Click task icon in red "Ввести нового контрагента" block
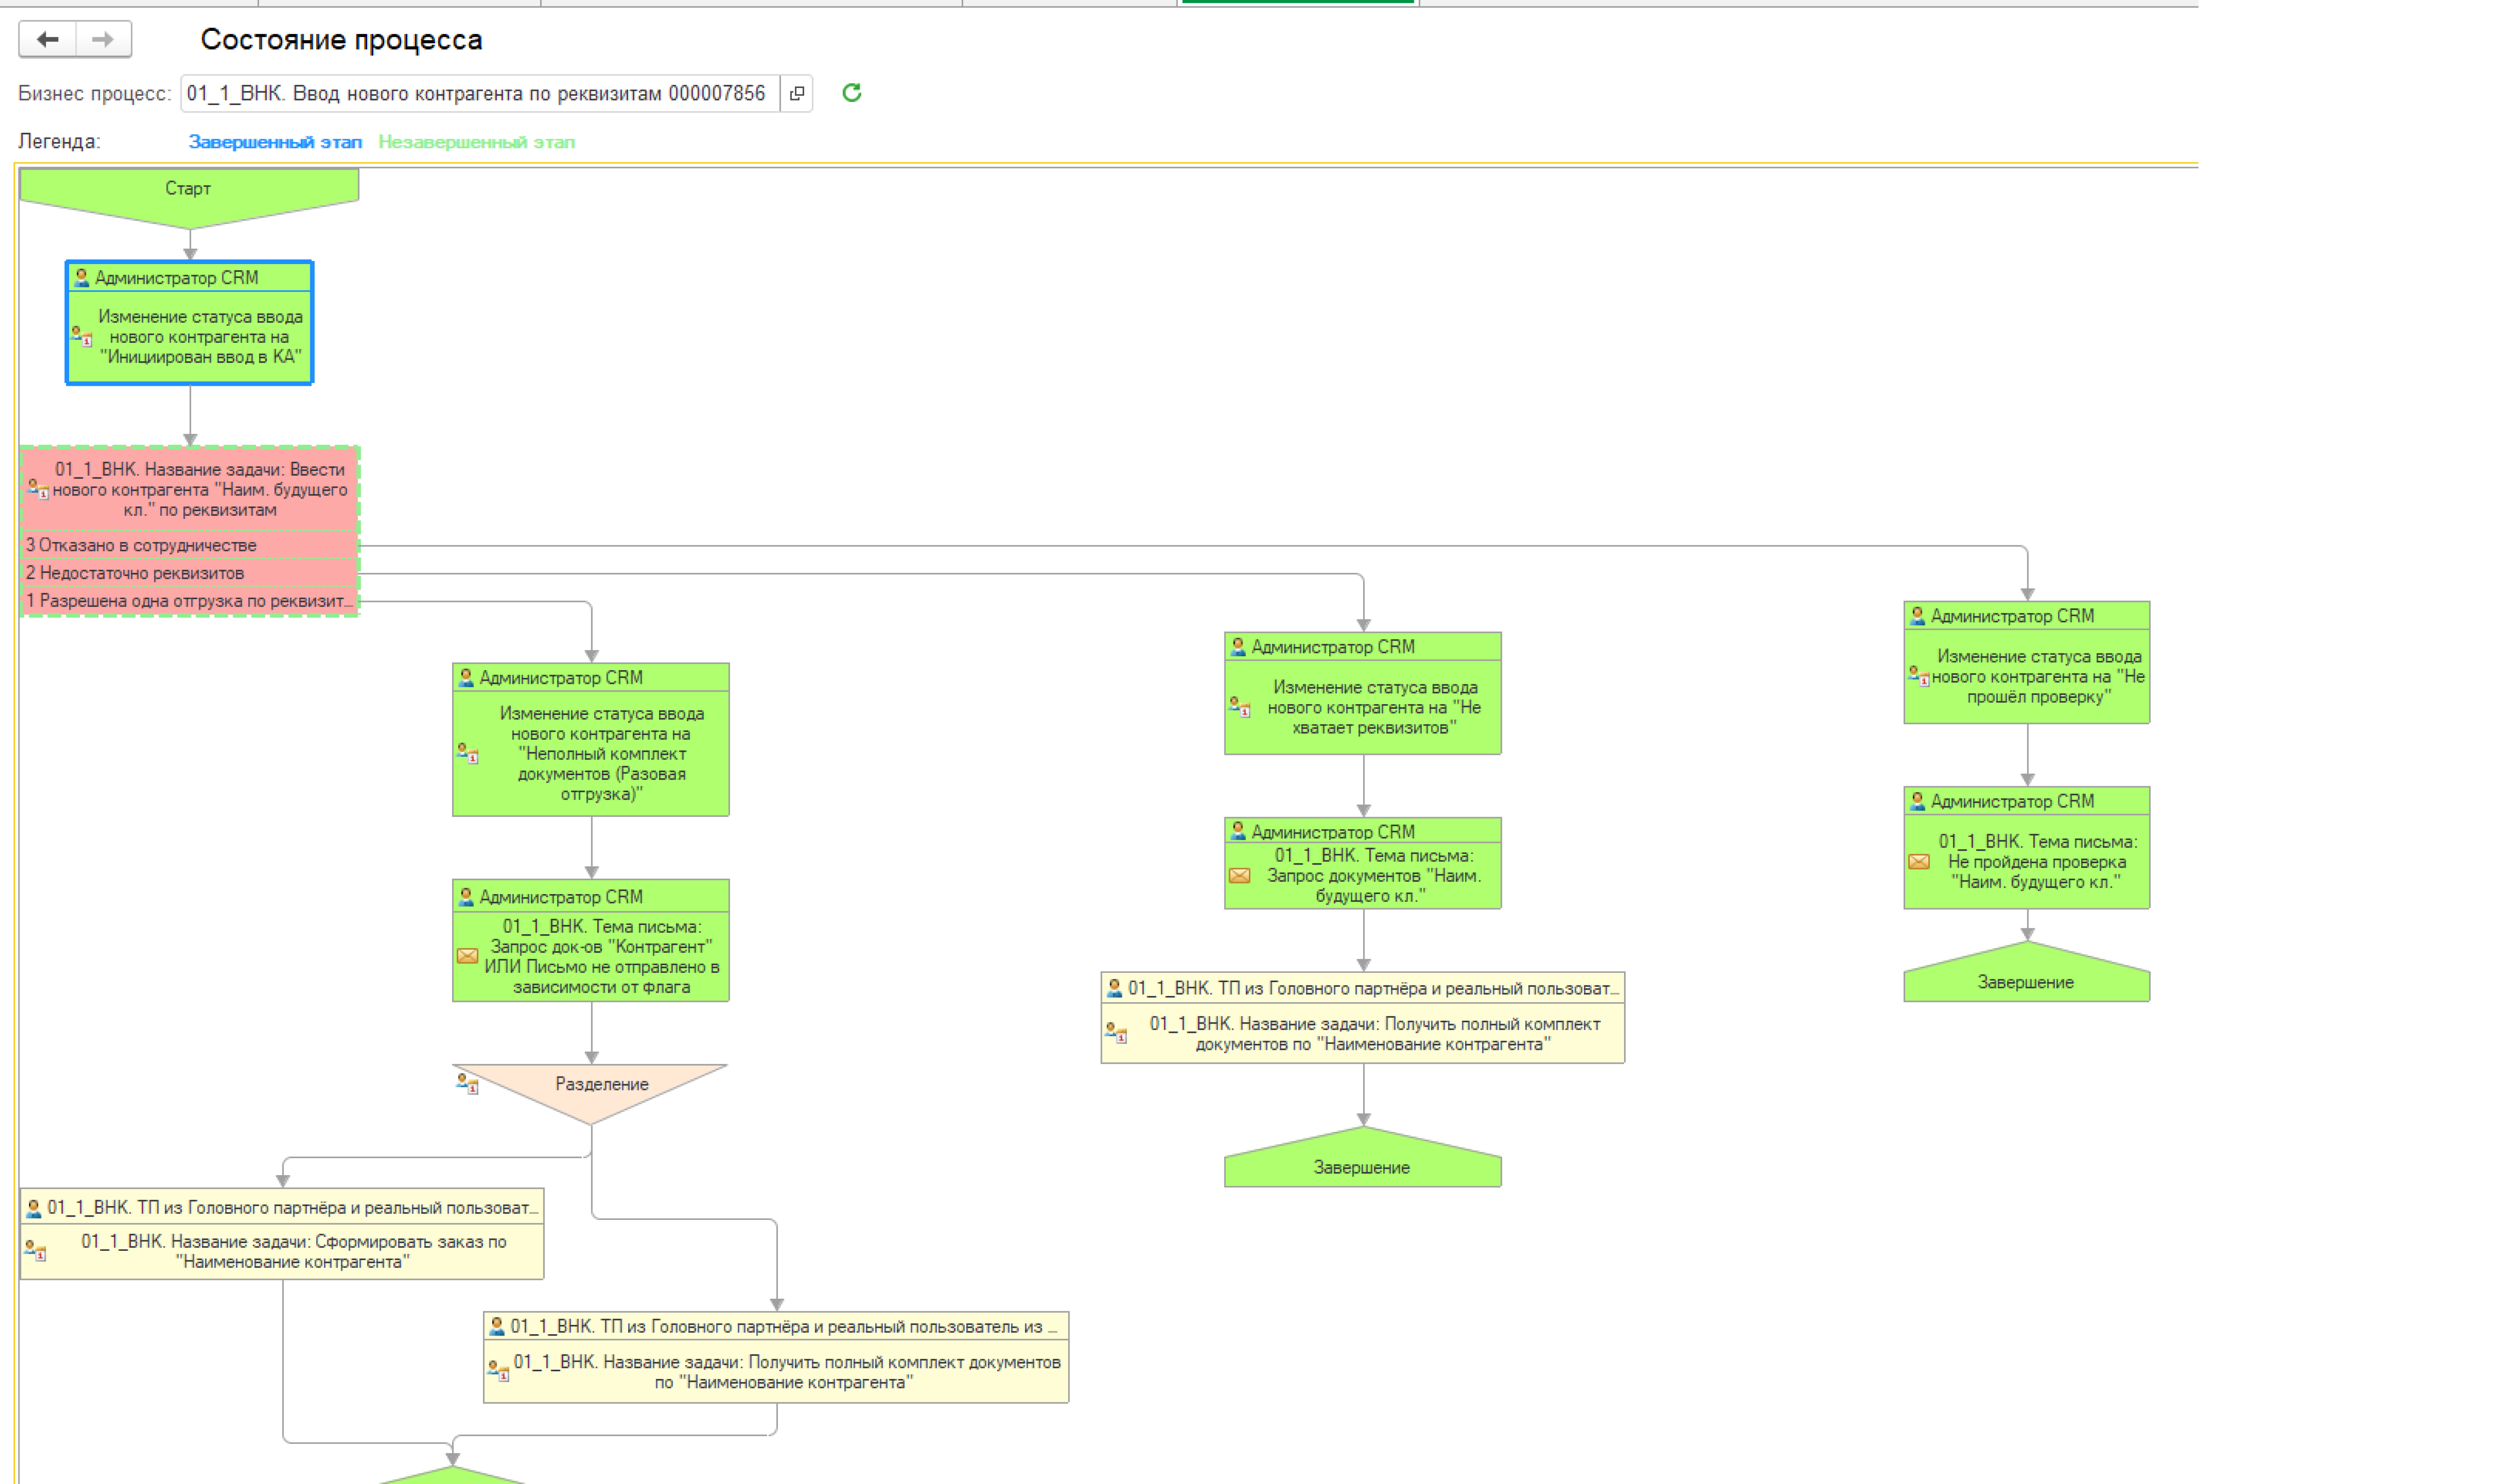2507x1484 pixels. click(x=38, y=489)
